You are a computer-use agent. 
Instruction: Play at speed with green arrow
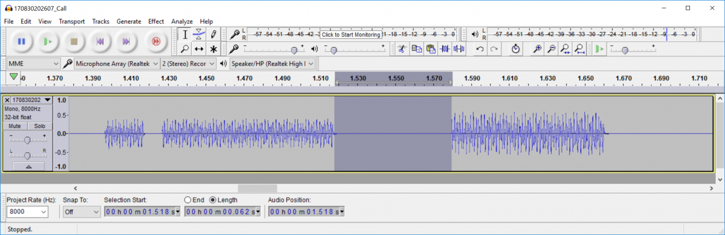[599, 49]
